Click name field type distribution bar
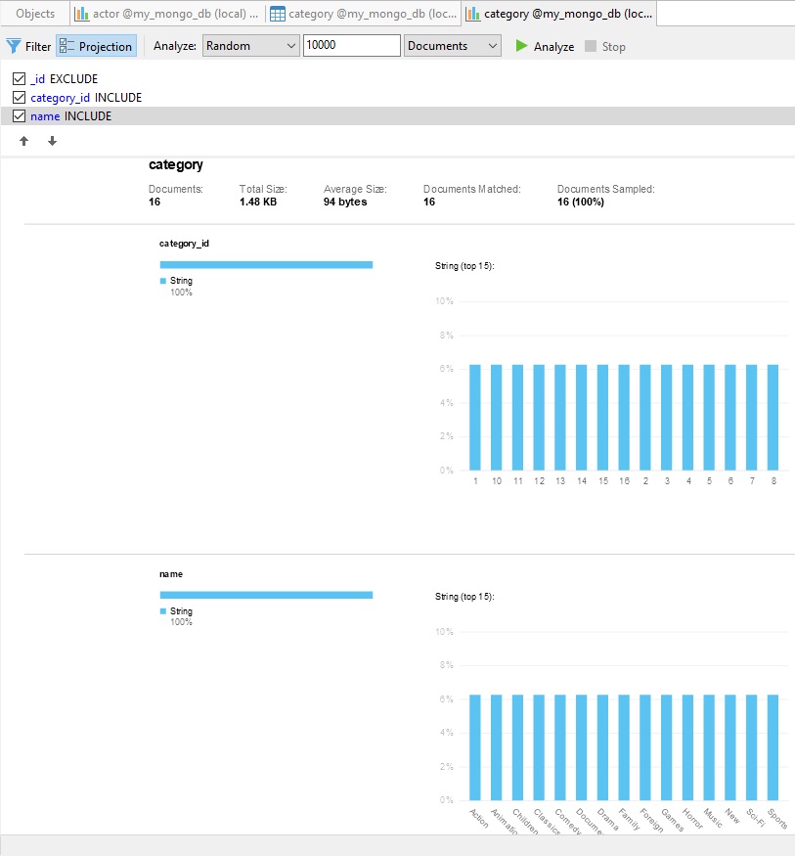 (x=266, y=595)
